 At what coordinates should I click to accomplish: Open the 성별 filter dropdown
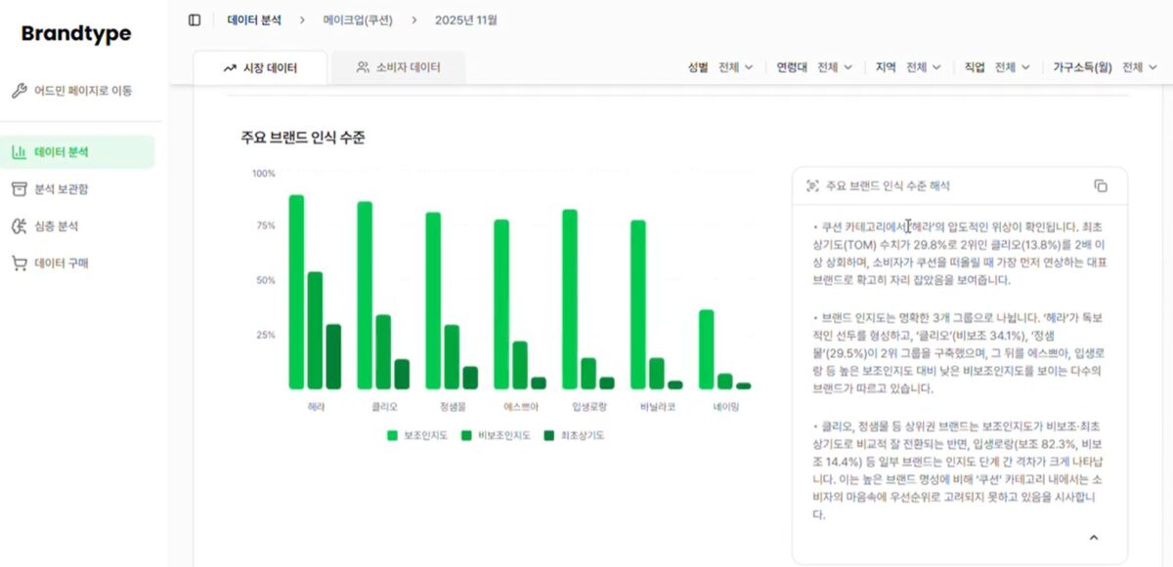pyautogui.click(x=719, y=67)
